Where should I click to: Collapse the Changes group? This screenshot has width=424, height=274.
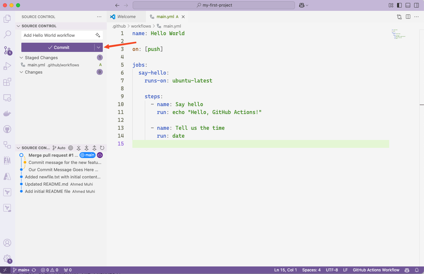coord(21,72)
